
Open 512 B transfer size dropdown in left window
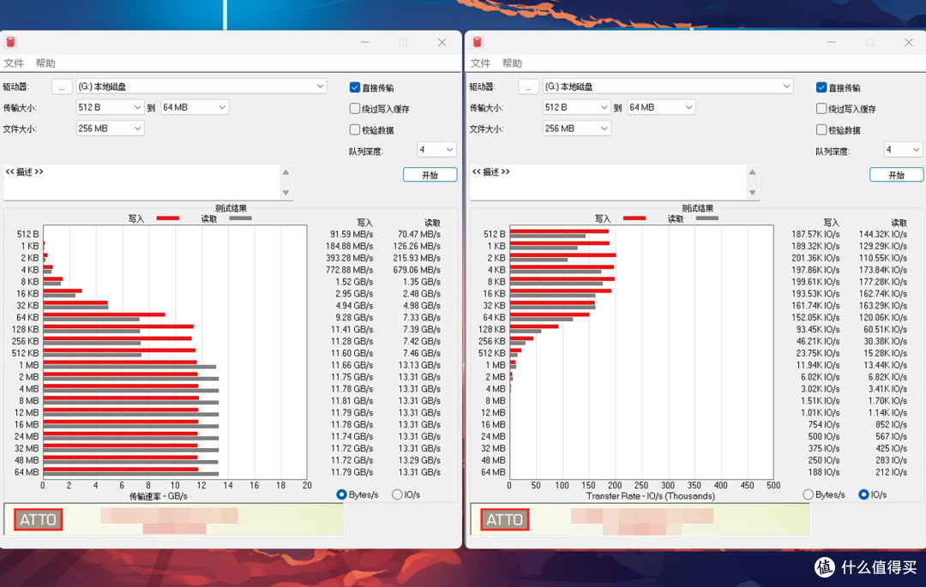click(110, 107)
